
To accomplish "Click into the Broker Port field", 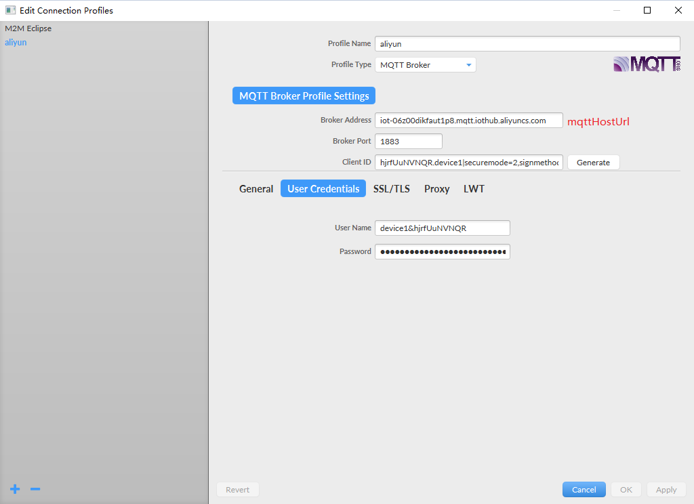I will click(409, 141).
